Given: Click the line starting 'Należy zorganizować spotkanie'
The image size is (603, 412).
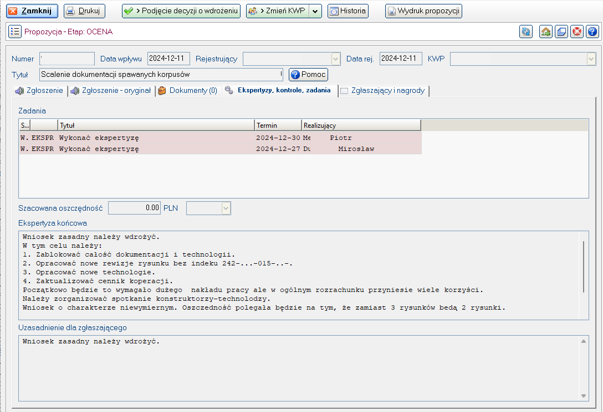Looking at the screenshot, I should click(x=146, y=299).
